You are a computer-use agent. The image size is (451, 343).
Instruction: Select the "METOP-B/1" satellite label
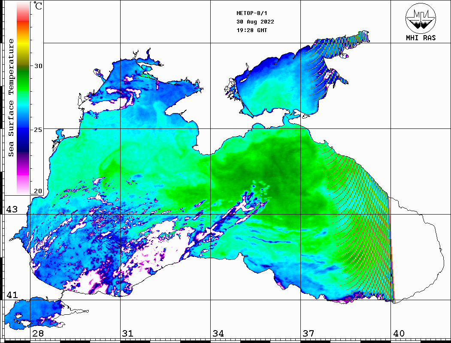[252, 13]
